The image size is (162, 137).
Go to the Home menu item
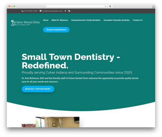coord(46,20)
